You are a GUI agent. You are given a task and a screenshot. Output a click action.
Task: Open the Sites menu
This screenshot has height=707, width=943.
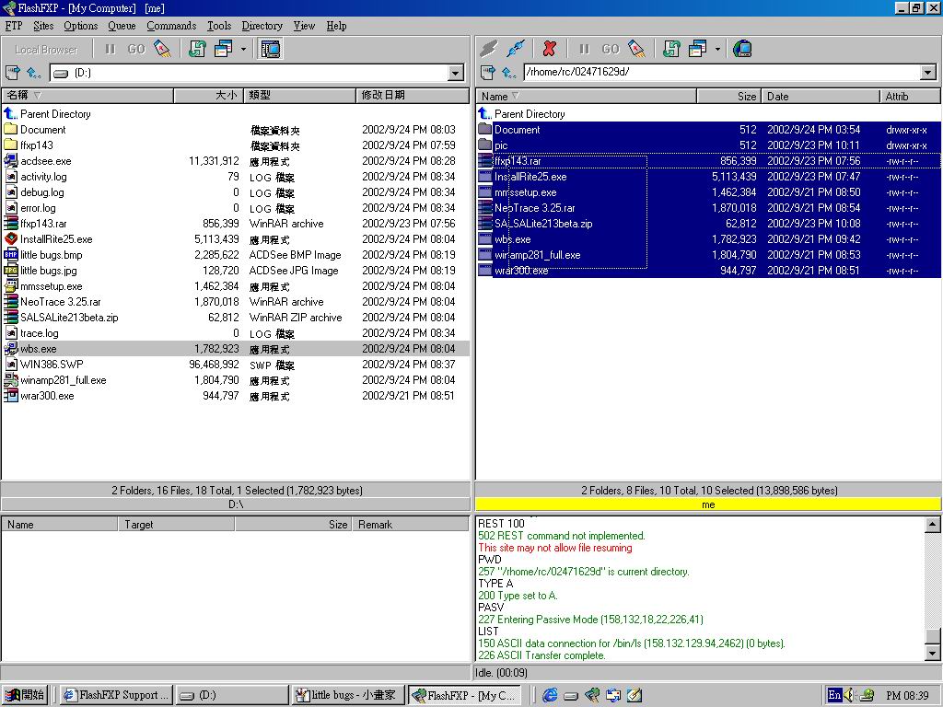click(x=43, y=26)
